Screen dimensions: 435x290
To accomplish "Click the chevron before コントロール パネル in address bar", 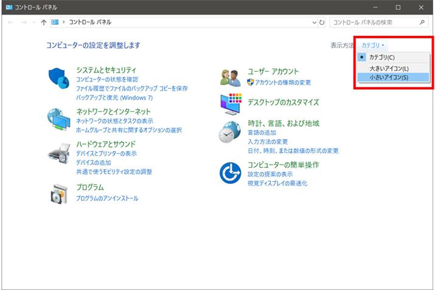I will (x=64, y=22).
